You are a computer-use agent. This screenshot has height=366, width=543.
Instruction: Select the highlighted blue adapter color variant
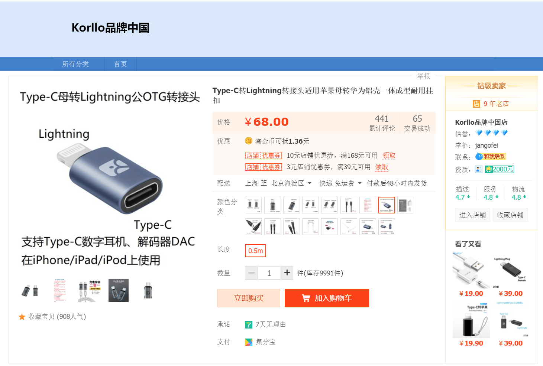tap(387, 205)
